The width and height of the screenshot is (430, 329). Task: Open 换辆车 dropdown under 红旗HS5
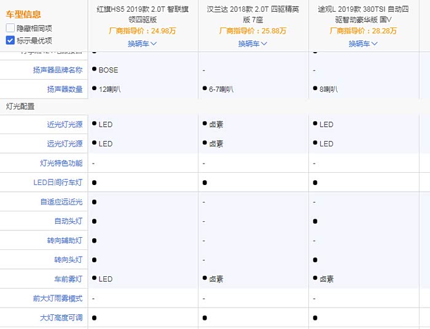(x=143, y=43)
